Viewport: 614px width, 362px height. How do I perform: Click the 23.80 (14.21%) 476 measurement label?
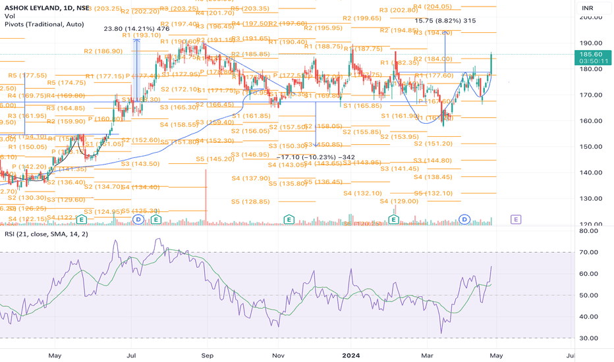click(x=136, y=28)
